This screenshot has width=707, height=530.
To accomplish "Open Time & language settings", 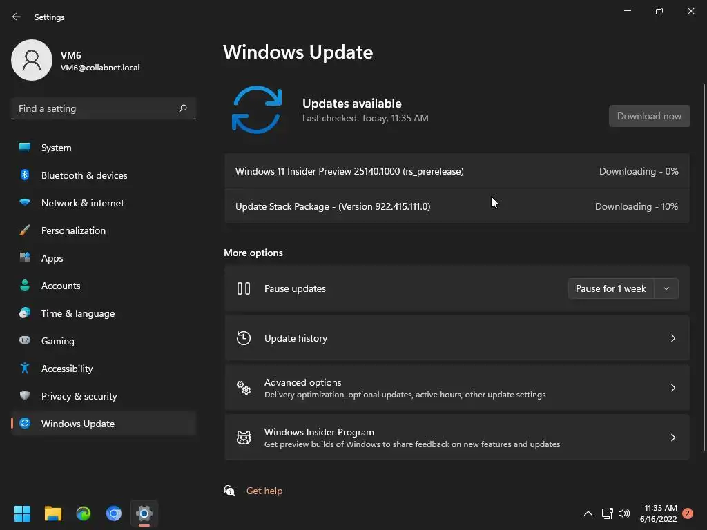I will click(x=104, y=313).
